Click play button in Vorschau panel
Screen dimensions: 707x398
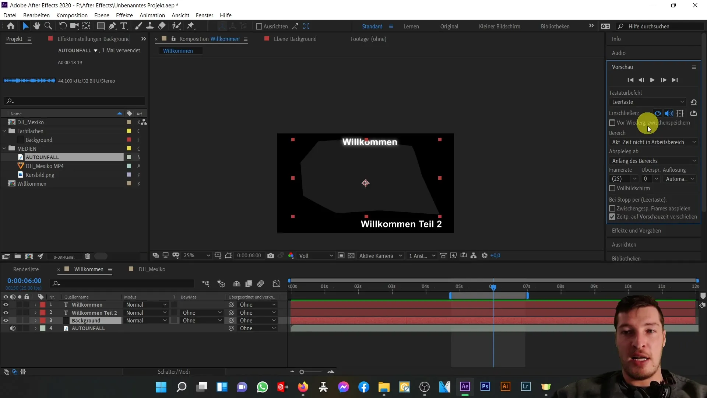pos(653,80)
